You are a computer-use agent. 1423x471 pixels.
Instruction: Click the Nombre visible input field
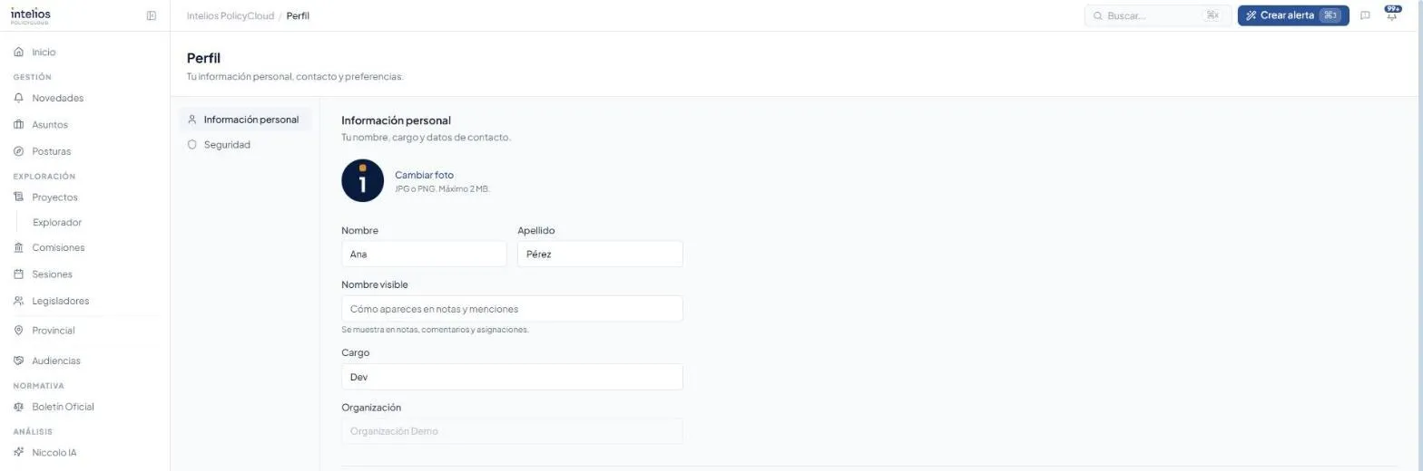[512, 309]
